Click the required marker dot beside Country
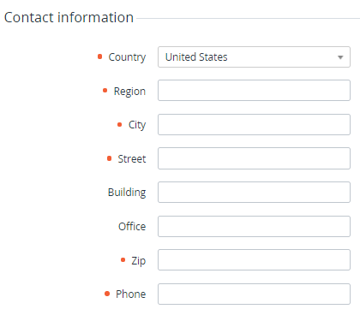This screenshot has height=315, width=360. click(x=99, y=56)
